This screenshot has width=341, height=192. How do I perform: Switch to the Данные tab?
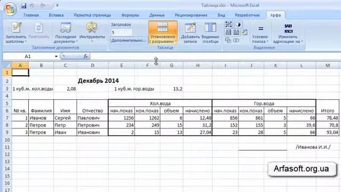tap(157, 15)
